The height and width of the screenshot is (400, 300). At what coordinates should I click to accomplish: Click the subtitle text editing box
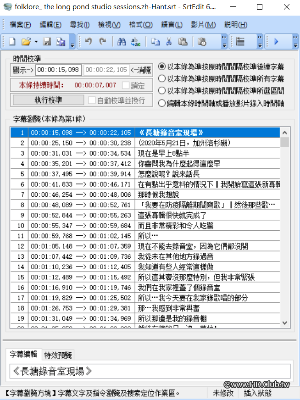coord(150,371)
